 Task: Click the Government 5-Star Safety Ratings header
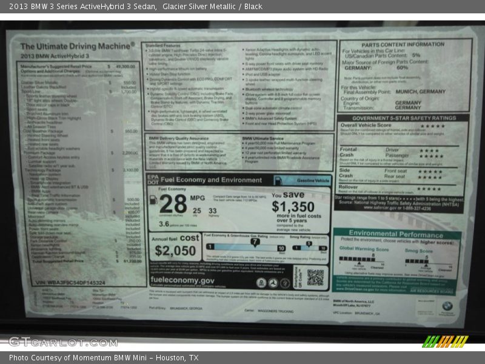[404, 118]
